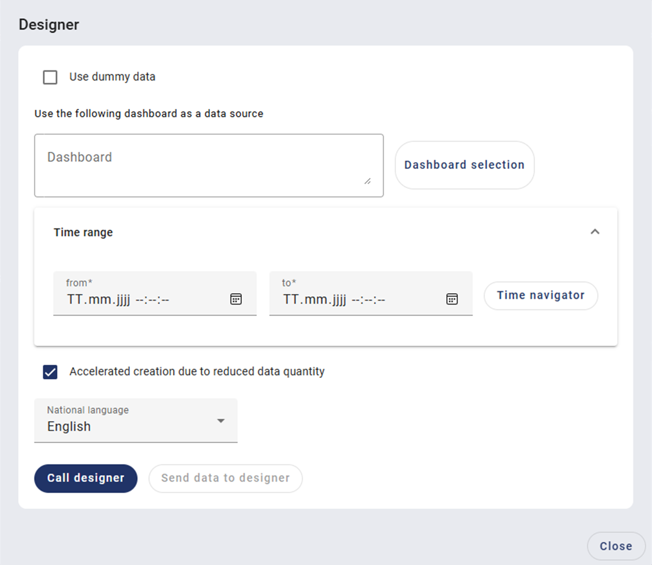Close the Designer dialog
652x565 pixels.
pyautogui.click(x=616, y=546)
